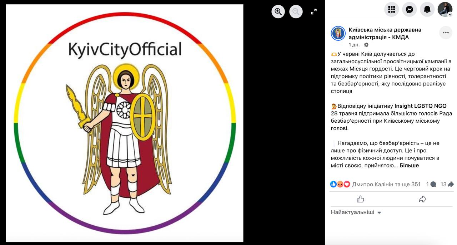
Task: Enter fullscreen photo view
Action: point(314,11)
